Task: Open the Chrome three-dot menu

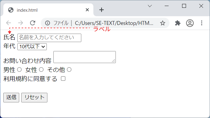Action: [202, 23]
